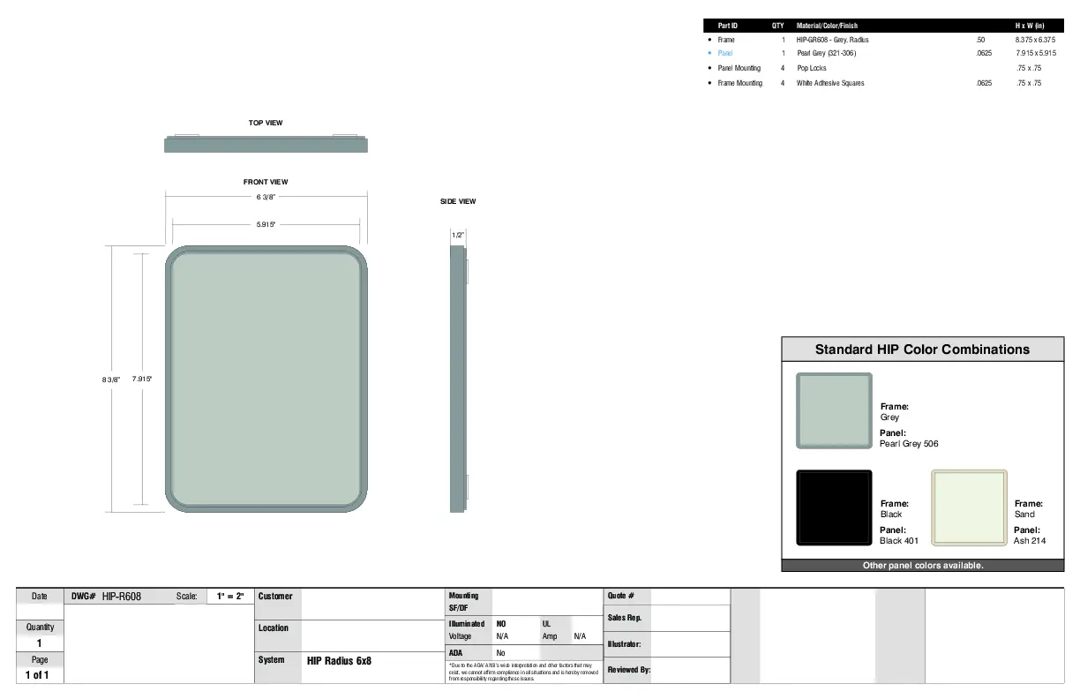Click the 6 3/8" width dimension
The image size is (1080, 699).
(266, 197)
